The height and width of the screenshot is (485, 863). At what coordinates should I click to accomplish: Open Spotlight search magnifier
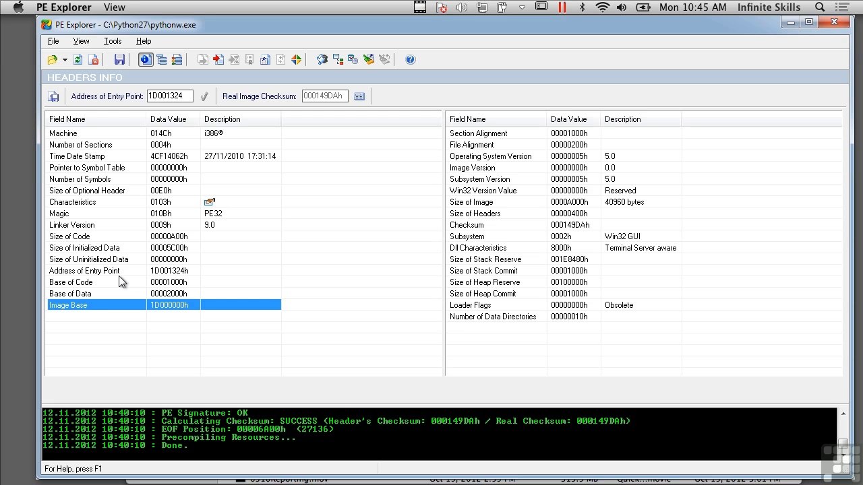[821, 7]
